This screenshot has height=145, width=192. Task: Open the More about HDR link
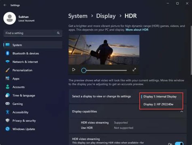coord(137,30)
